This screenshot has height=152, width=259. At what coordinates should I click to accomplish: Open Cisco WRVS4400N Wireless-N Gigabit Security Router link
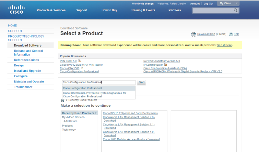(x=183, y=71)
